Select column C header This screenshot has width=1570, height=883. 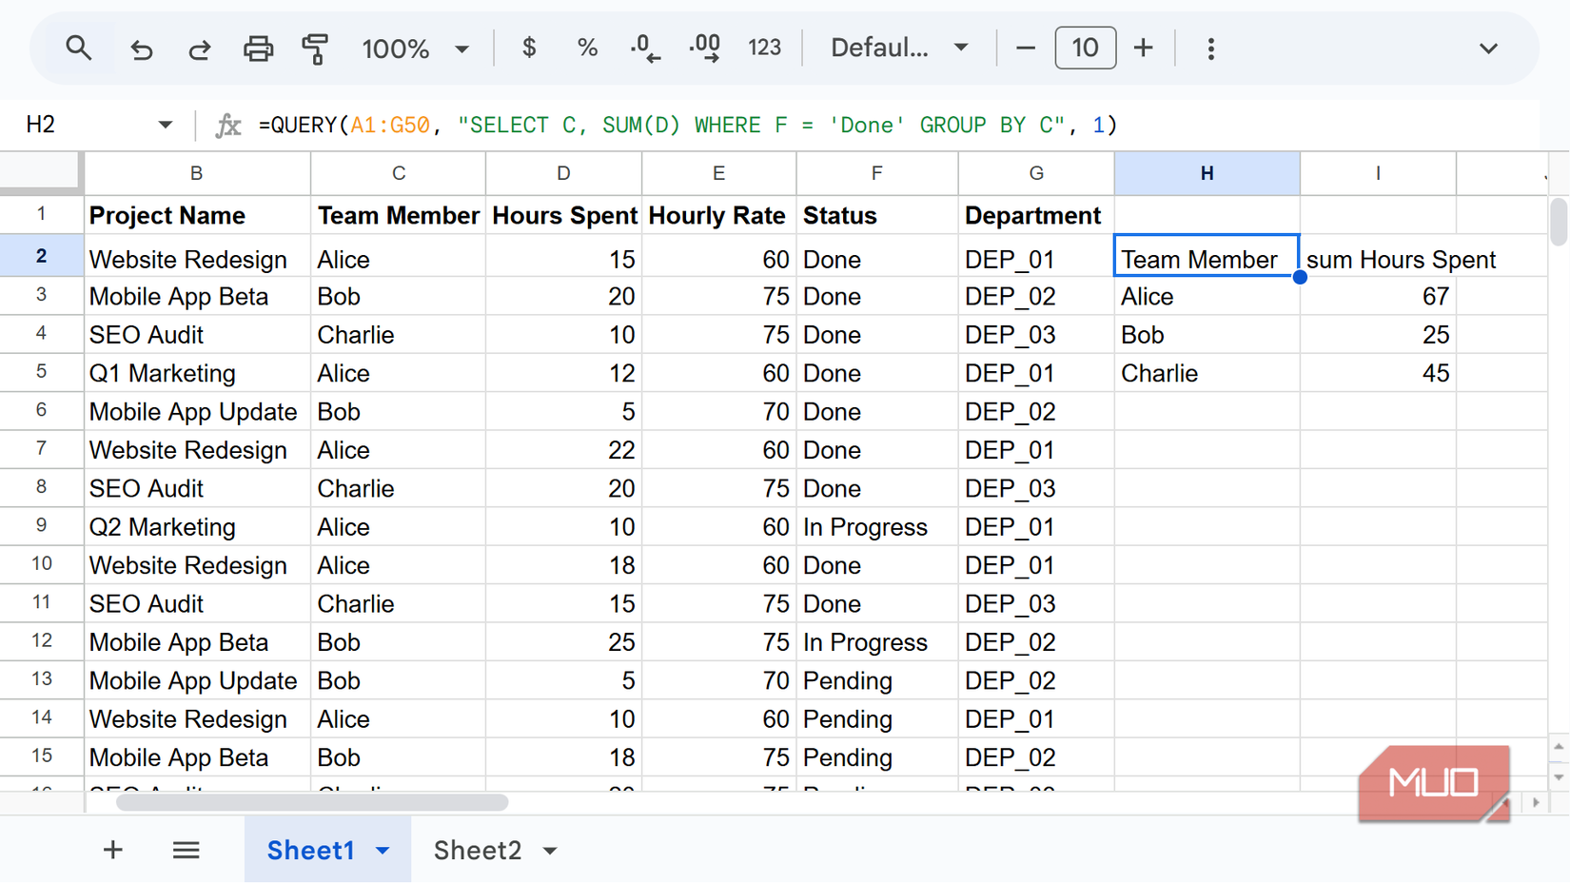[398, 173]
